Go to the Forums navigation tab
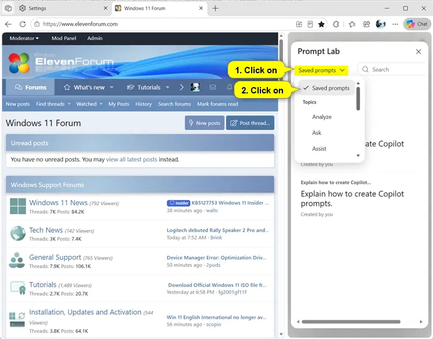The height and width of the screenshot is (339, 433). click(31, 88)
